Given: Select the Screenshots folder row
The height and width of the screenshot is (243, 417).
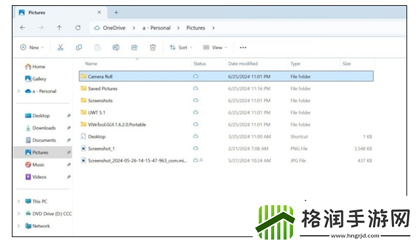Looking at the screenshot, I should pos(226,101).
